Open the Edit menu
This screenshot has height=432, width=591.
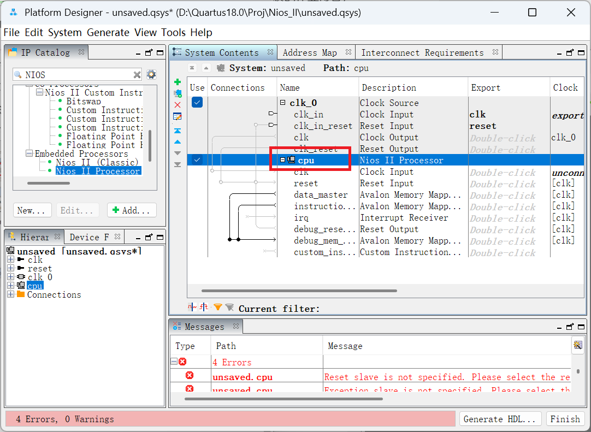click(34, 32)
